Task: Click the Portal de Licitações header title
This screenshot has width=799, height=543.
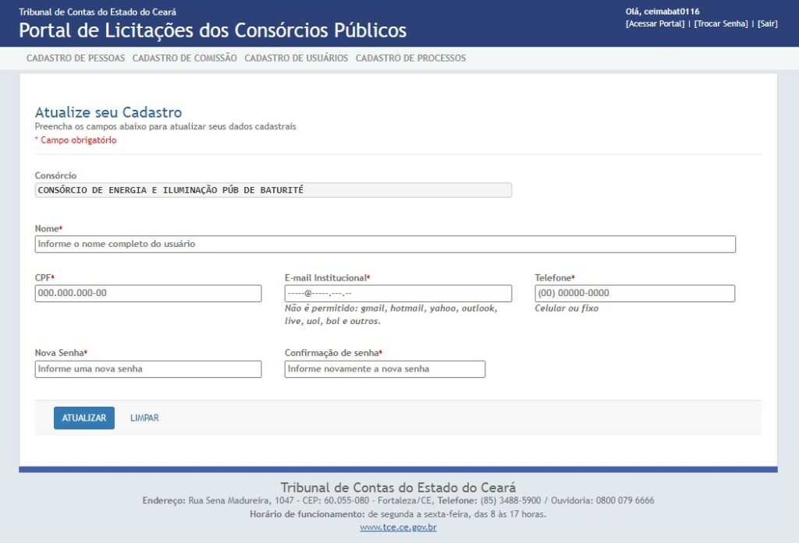Action: click(x=212, y=30)
